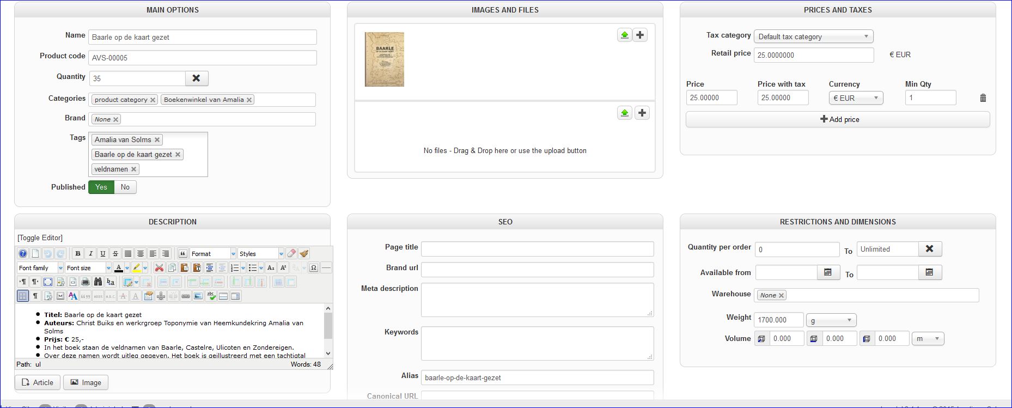1012x408 pixels.
Task: Insert an anchor in the description
Action: (x=161, y=296)
